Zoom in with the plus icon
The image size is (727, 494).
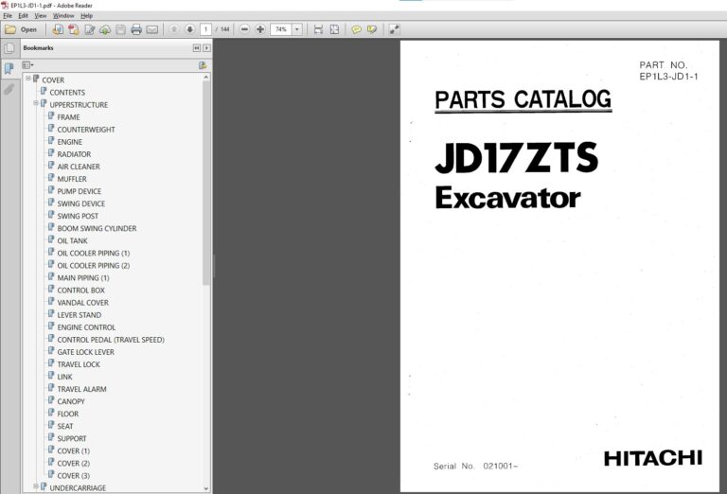(260, 29)
